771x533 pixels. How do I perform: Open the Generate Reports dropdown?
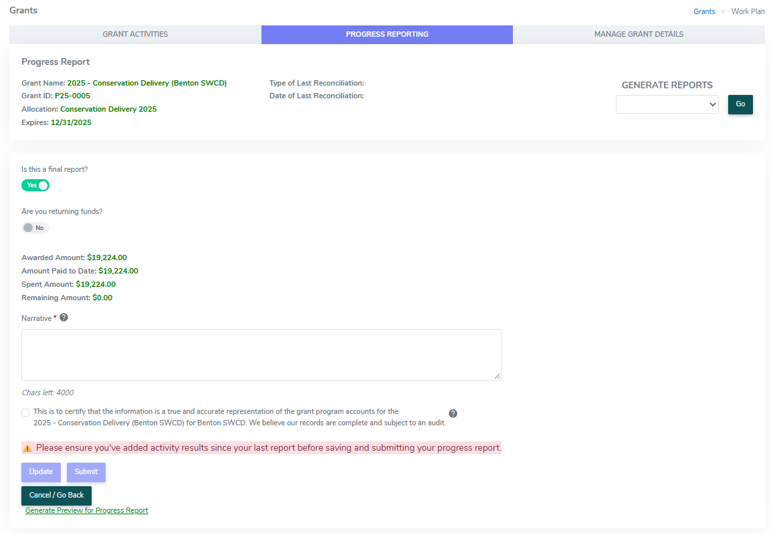click(x=667, y=104)
